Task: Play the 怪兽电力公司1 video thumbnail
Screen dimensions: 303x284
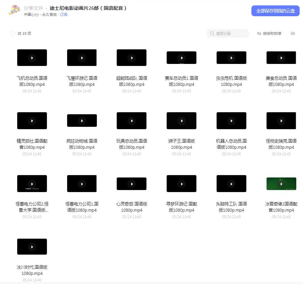Action: click(x=82, y=184)
